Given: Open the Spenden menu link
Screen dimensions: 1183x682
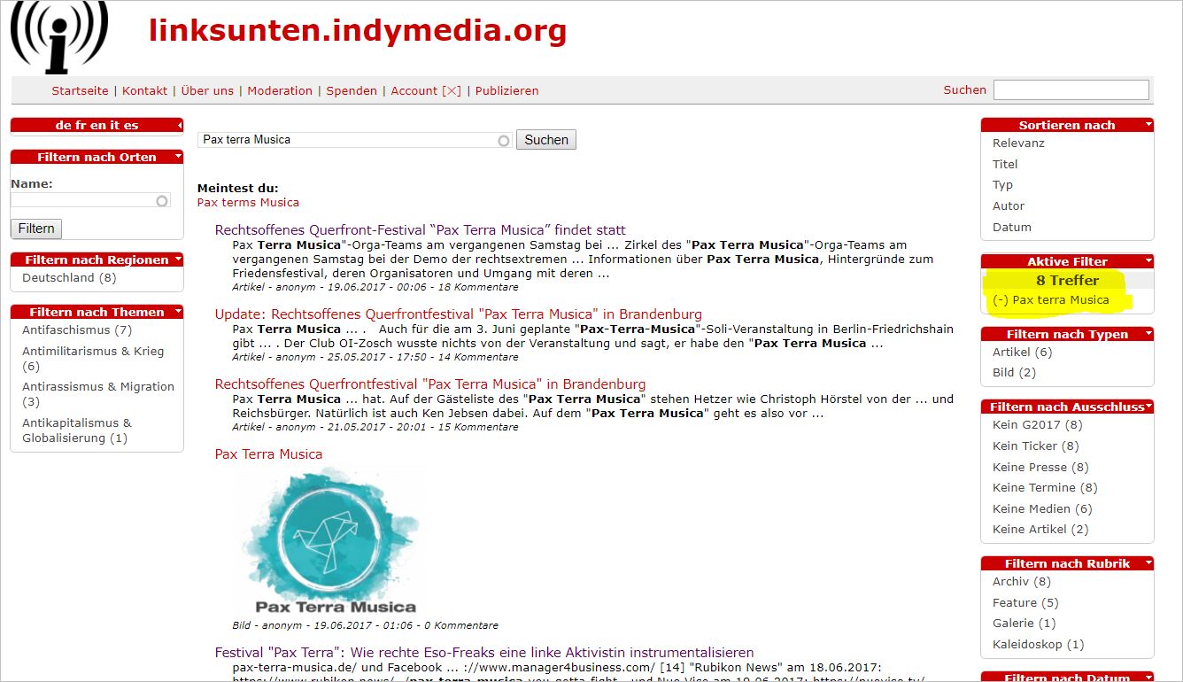Looking at the screenshot, I should (352, 90).
